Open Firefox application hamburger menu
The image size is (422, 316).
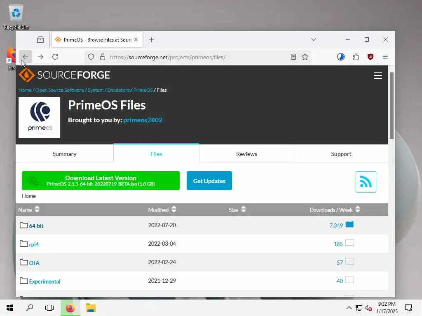coord(385,57)
